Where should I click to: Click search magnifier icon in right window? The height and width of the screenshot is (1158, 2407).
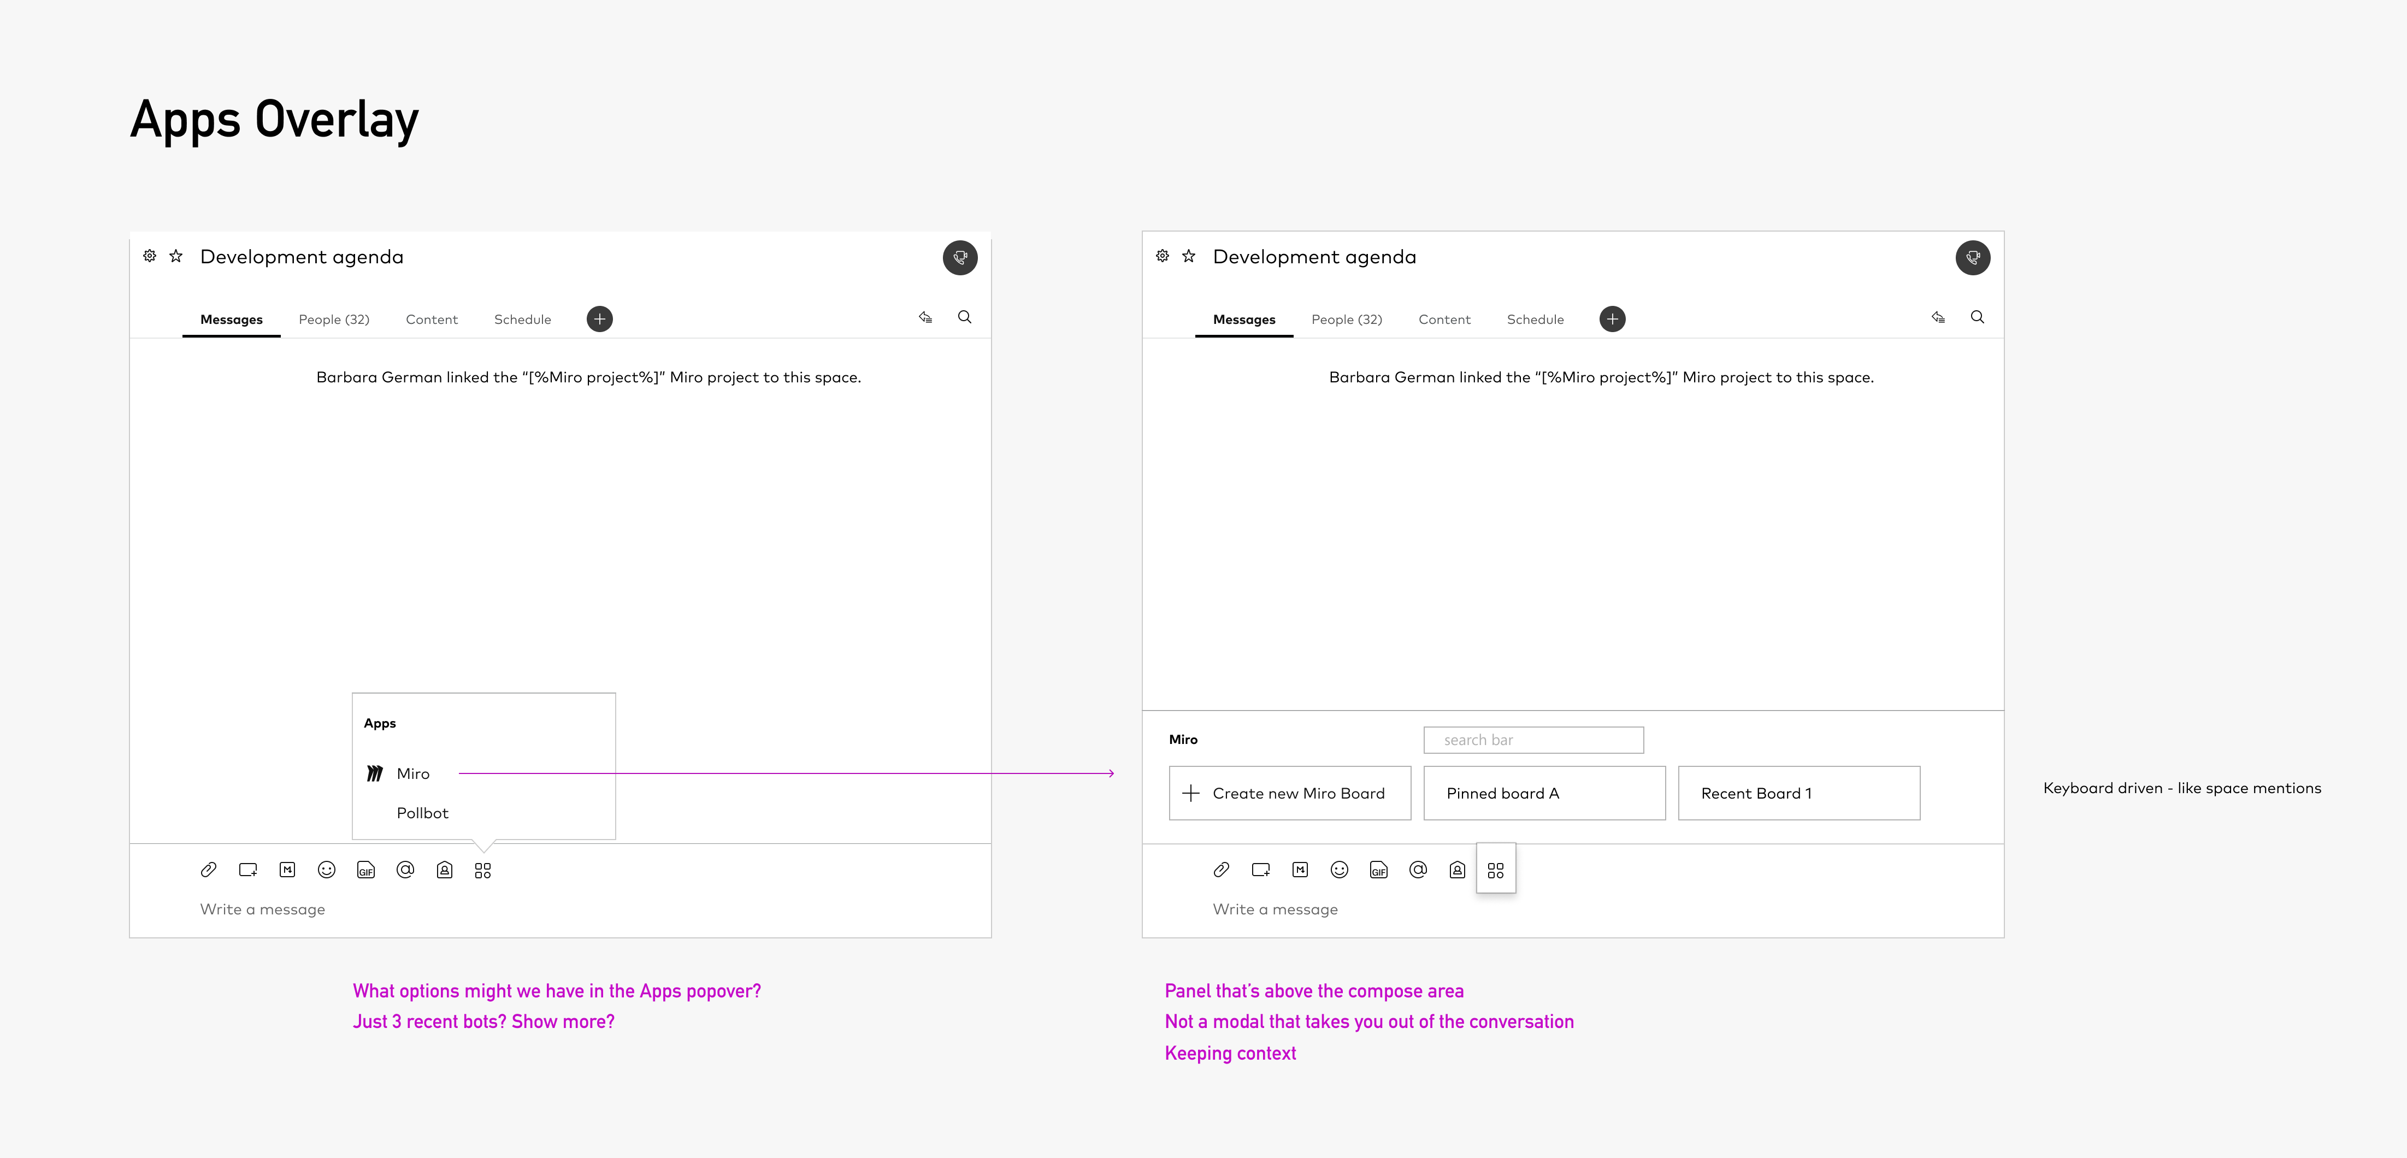1977,317
